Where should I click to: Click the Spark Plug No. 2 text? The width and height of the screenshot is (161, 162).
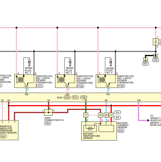pos(29,71)
